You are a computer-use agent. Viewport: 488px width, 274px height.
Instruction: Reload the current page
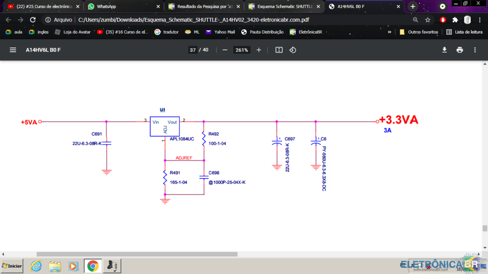33,20
